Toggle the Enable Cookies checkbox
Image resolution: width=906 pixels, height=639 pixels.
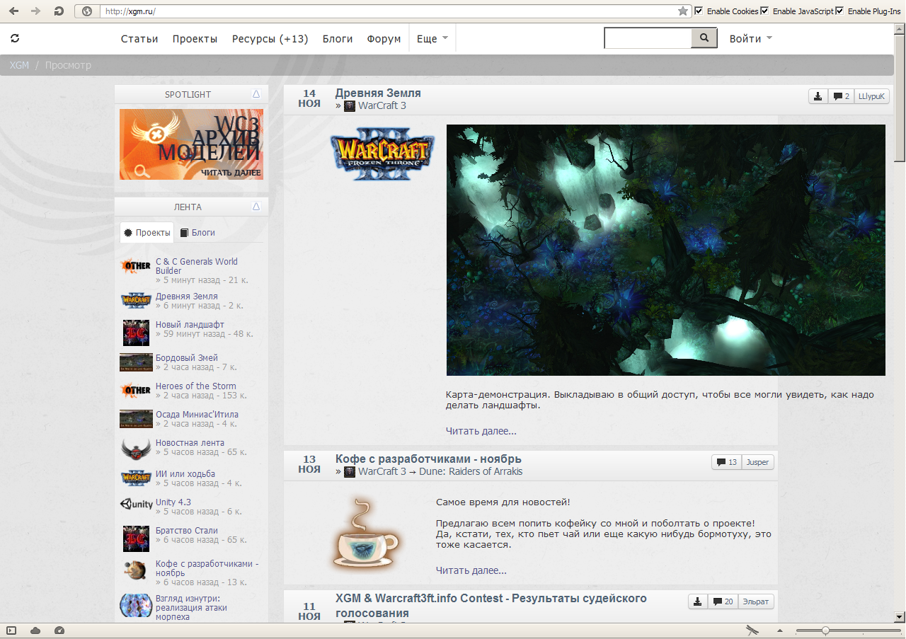[699, 11]
